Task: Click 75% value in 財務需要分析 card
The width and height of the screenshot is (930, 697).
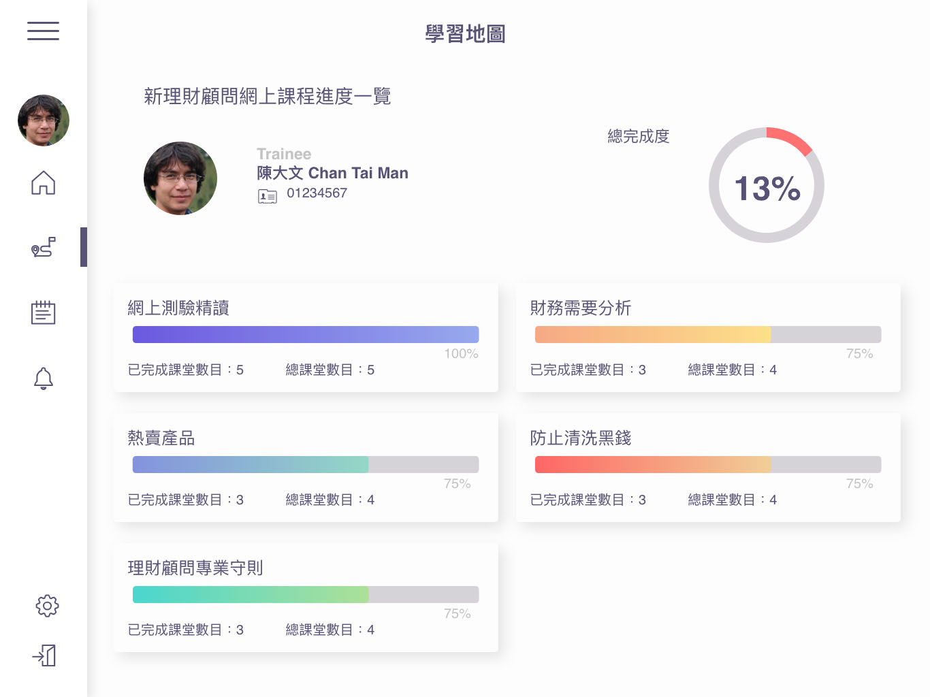Action: coord(860,354)
